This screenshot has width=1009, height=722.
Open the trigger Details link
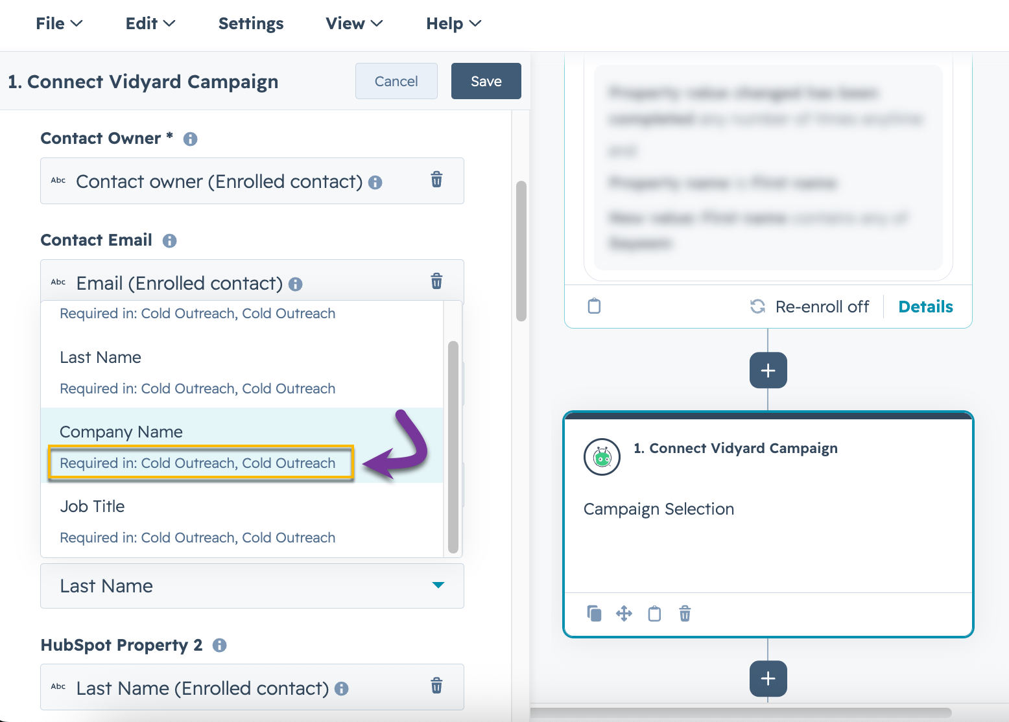pos(925,307)
